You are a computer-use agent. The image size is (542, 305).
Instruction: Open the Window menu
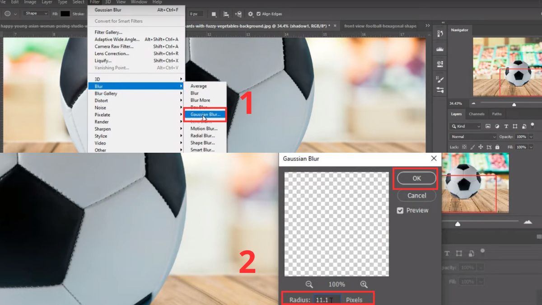[x=139, y=2]
